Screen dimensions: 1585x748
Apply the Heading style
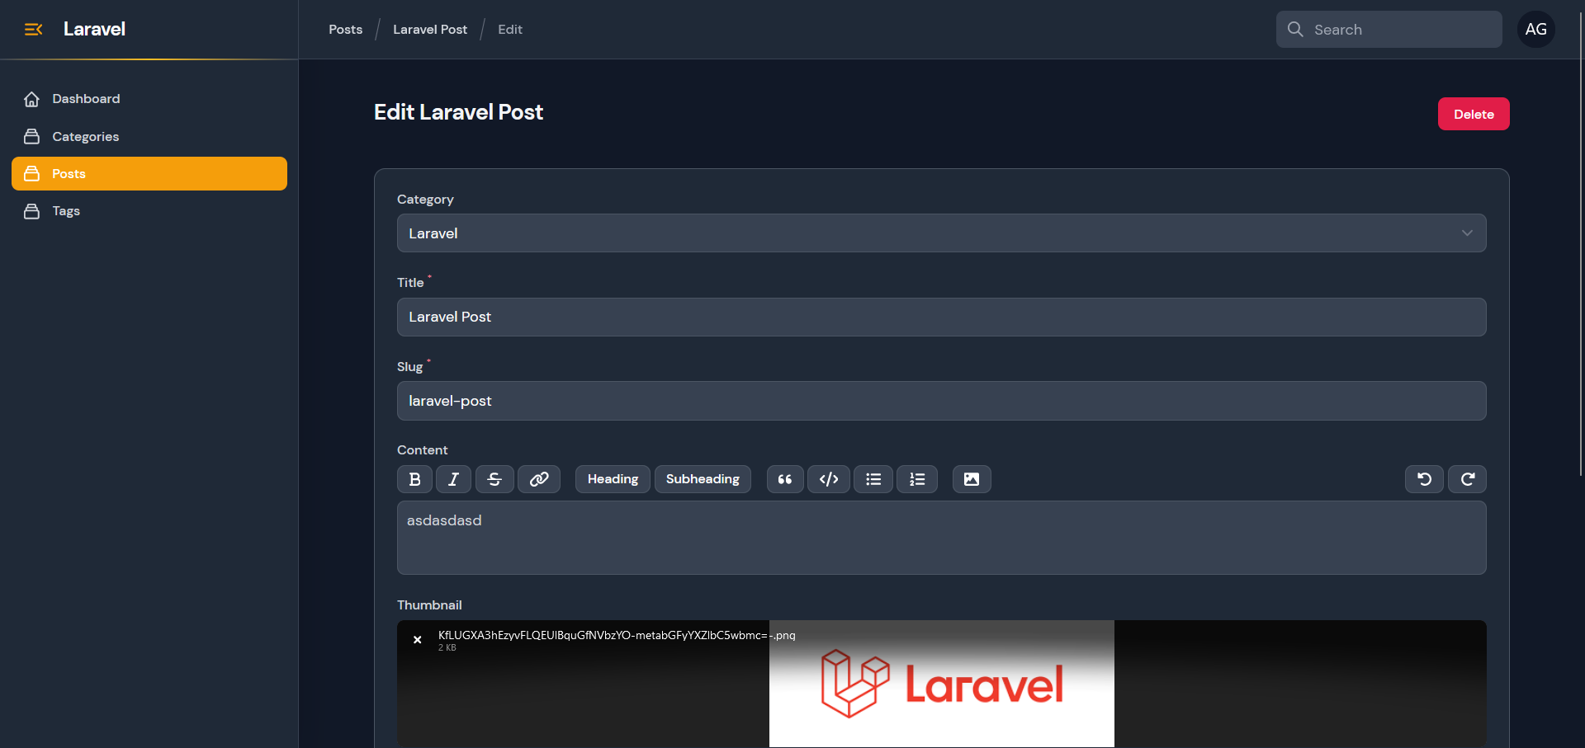point(613,479)
